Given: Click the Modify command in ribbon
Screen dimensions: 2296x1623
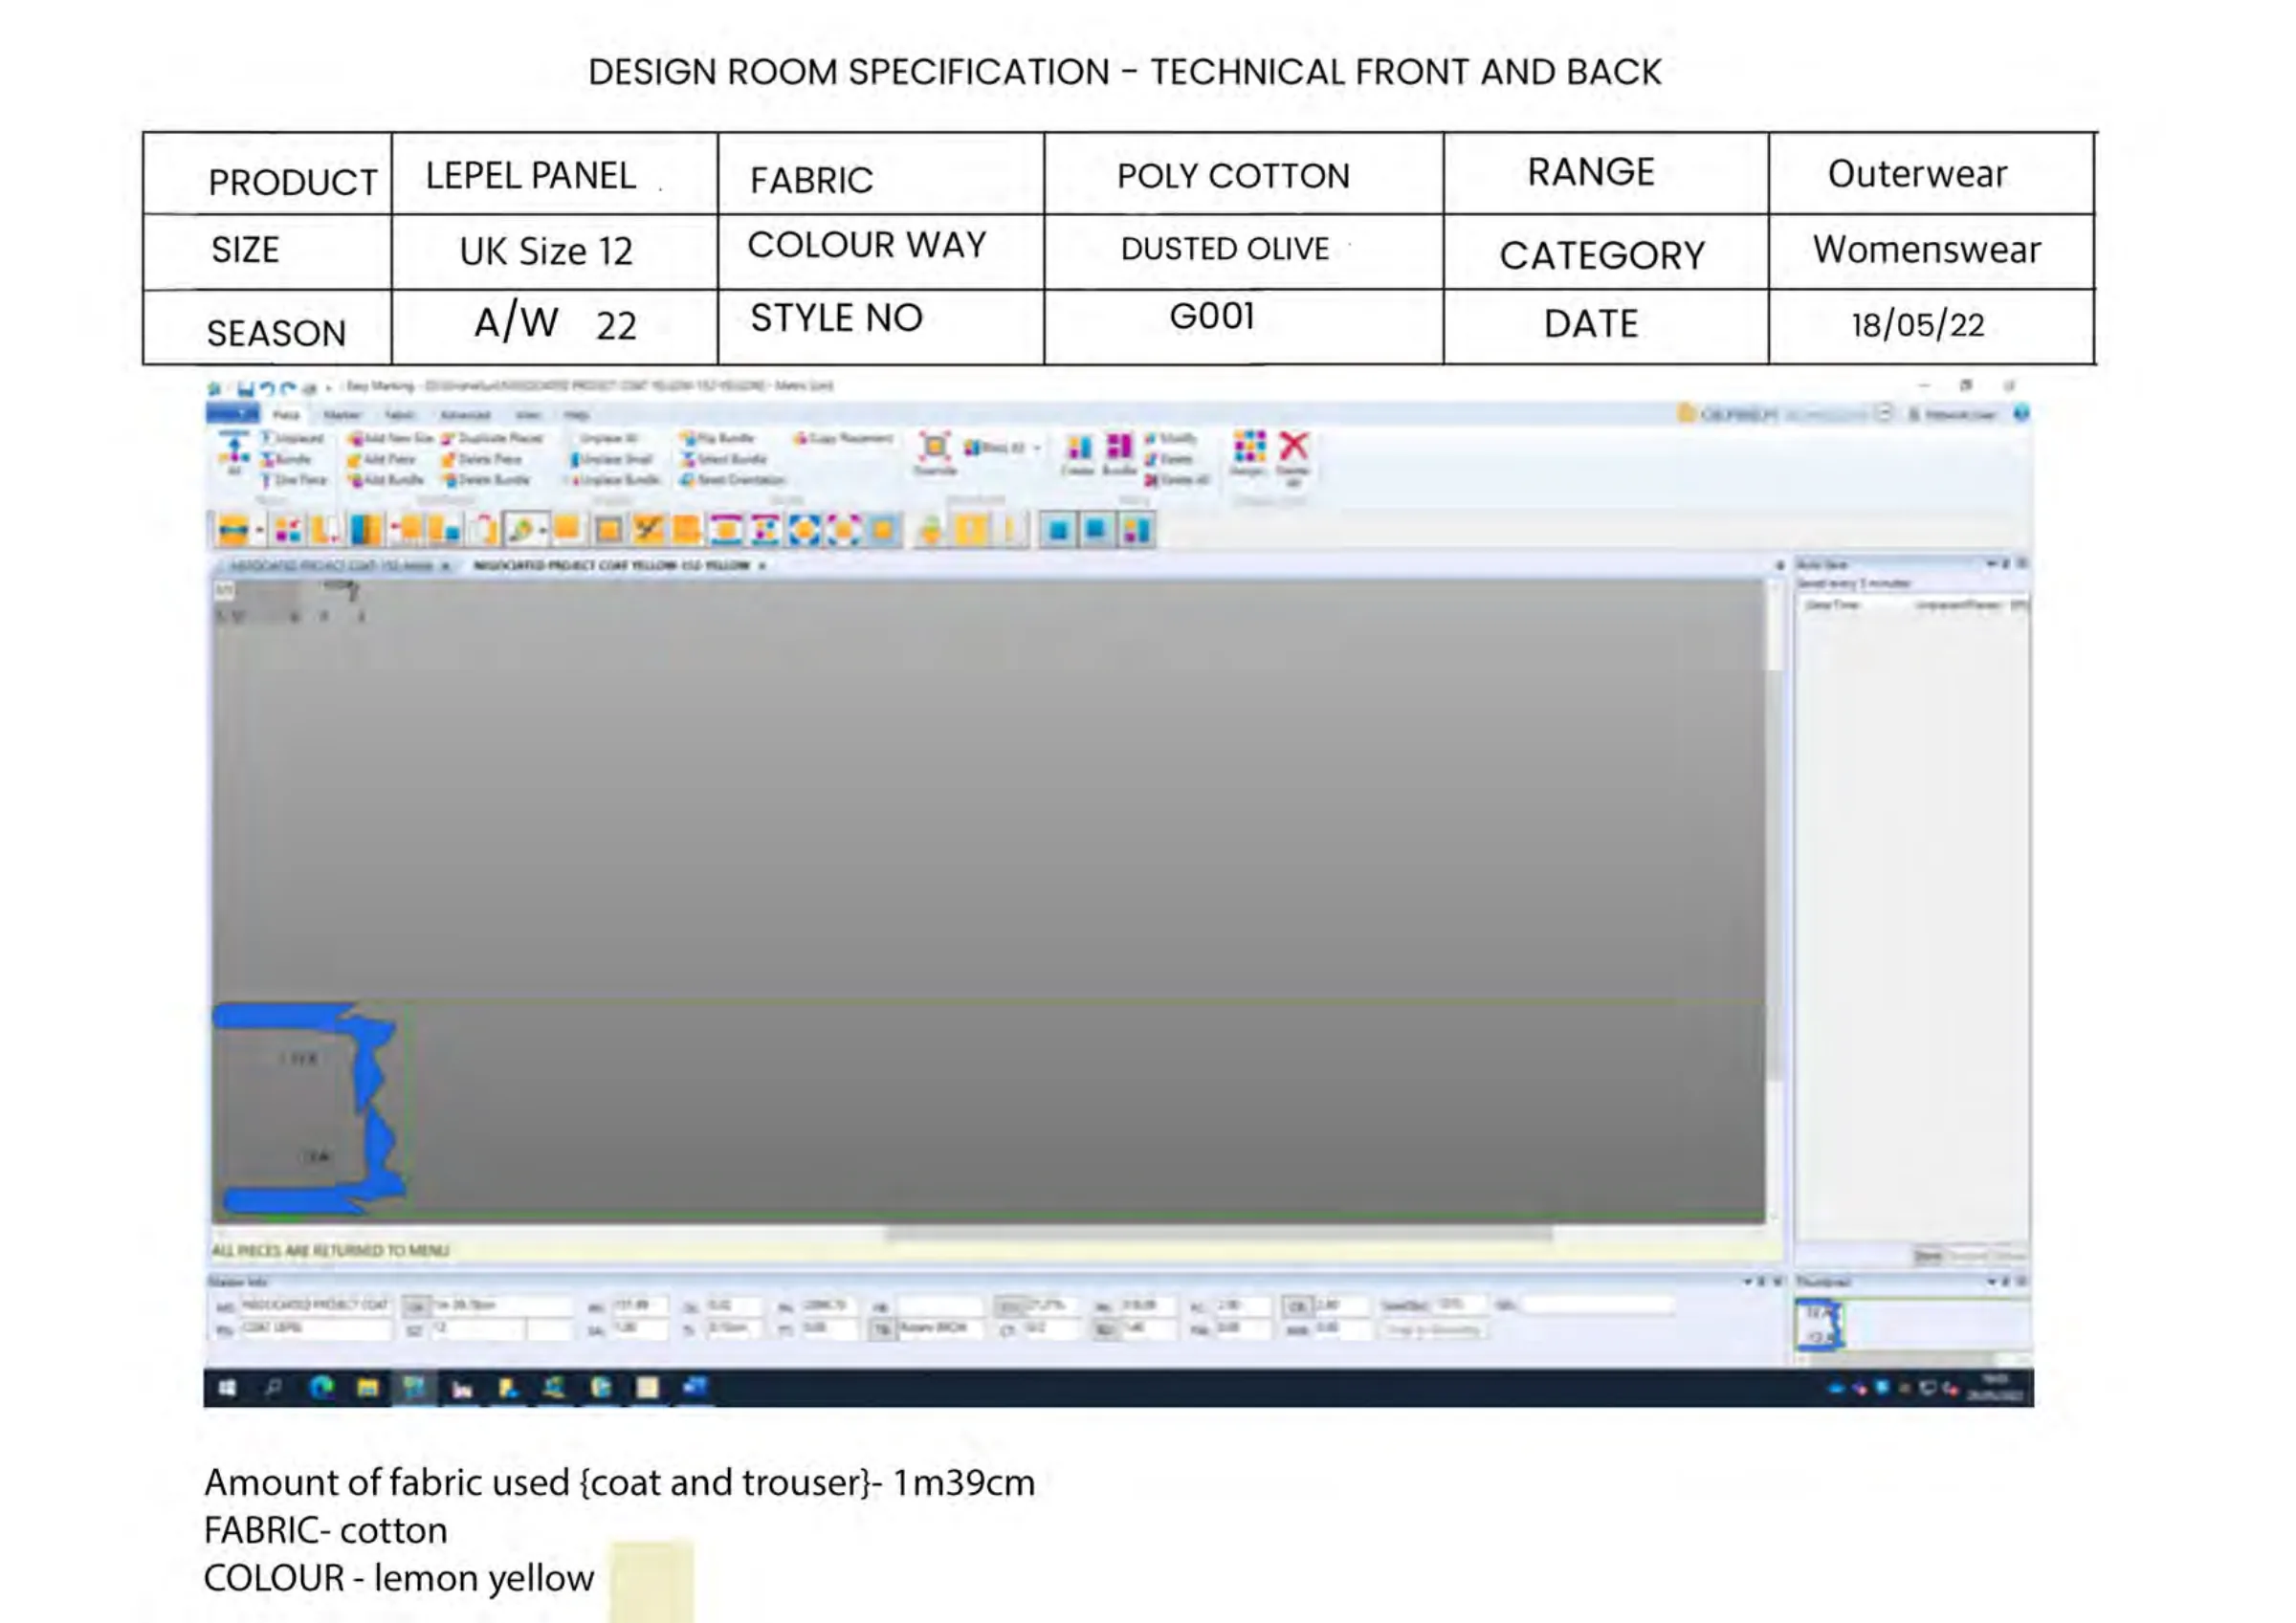Looking at the screenshot, I should point(1170,438).
